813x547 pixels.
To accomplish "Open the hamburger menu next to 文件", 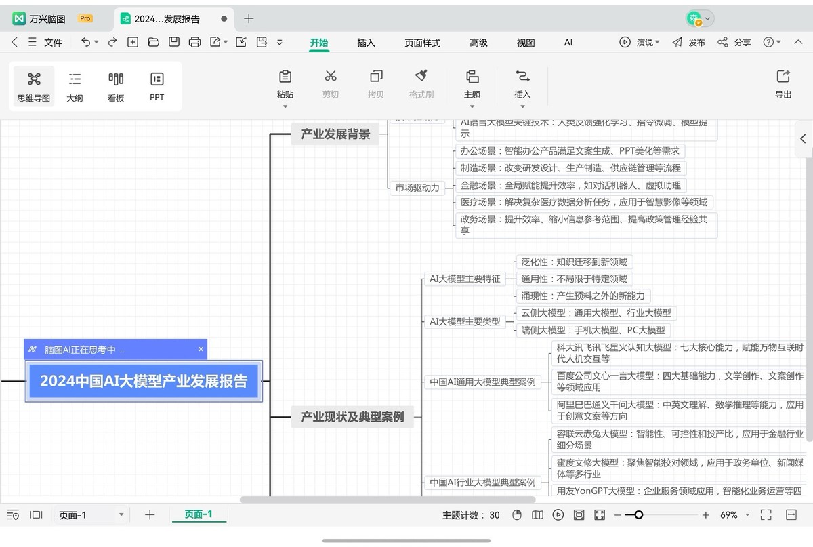I will 32,42.
